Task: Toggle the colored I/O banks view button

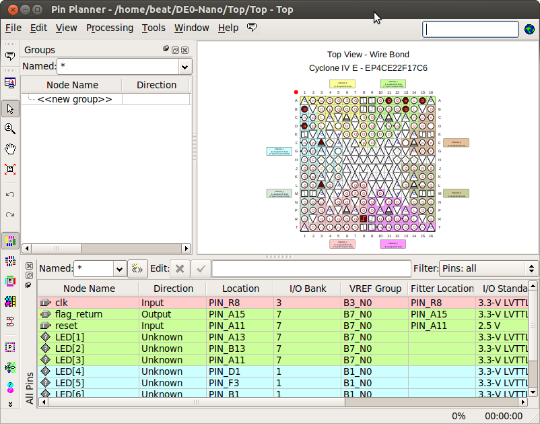Action: [10, 241]
